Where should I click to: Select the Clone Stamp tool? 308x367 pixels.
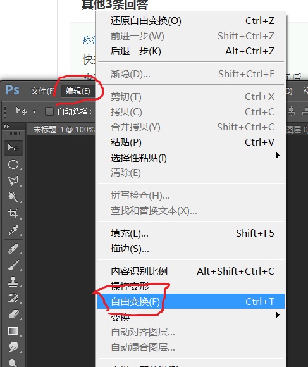click(x=13, y=282)
